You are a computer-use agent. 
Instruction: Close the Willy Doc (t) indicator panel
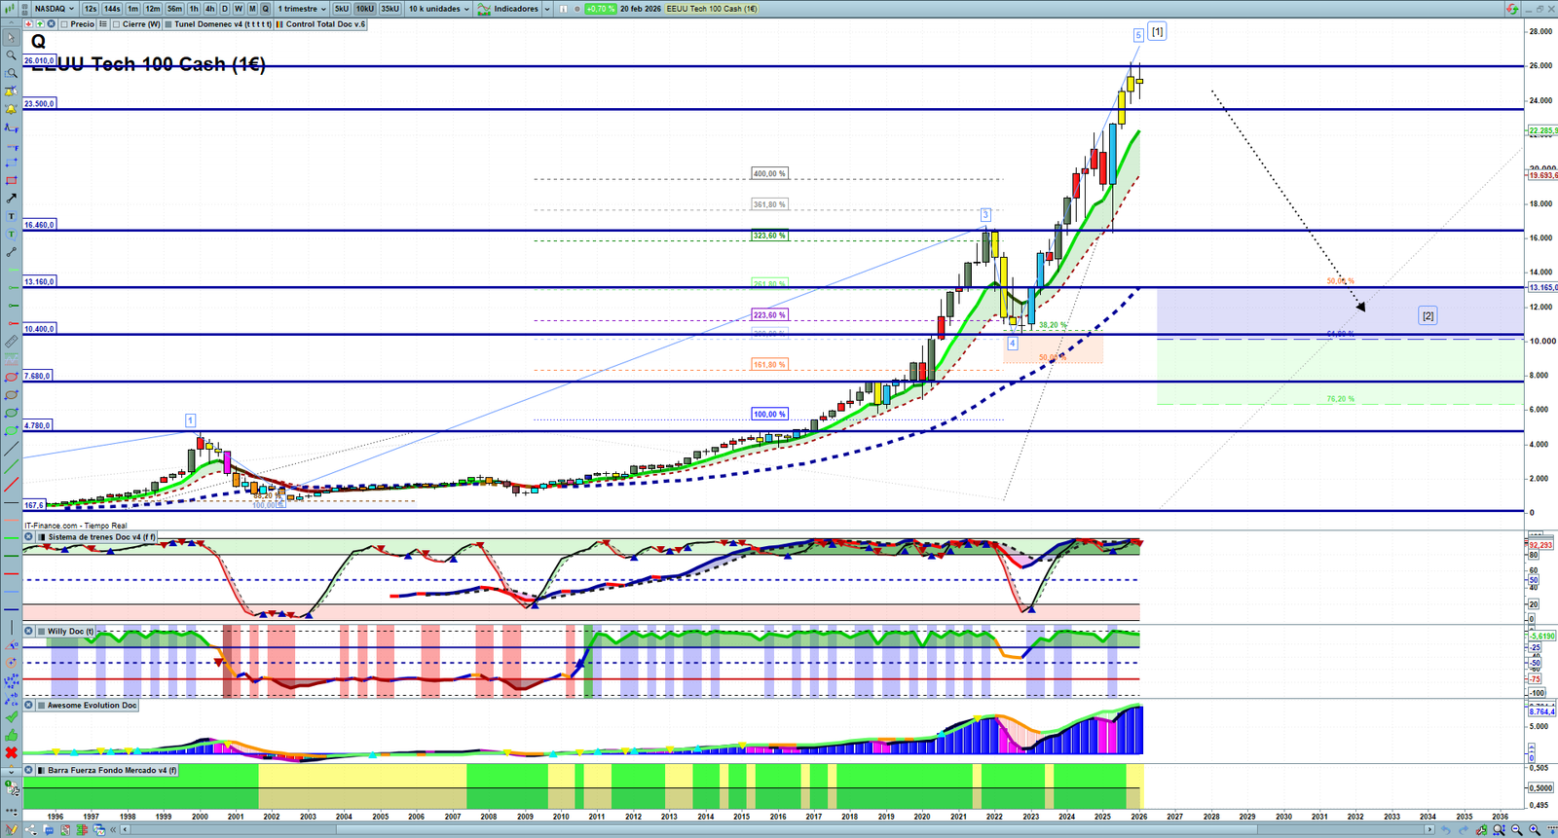(29, 632)
